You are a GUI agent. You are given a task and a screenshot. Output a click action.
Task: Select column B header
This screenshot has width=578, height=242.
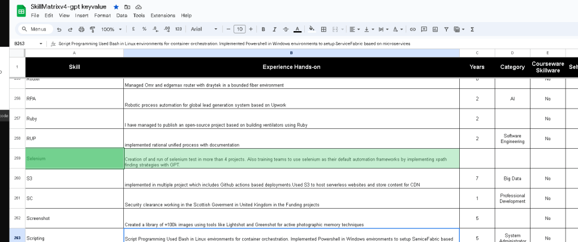292,53
